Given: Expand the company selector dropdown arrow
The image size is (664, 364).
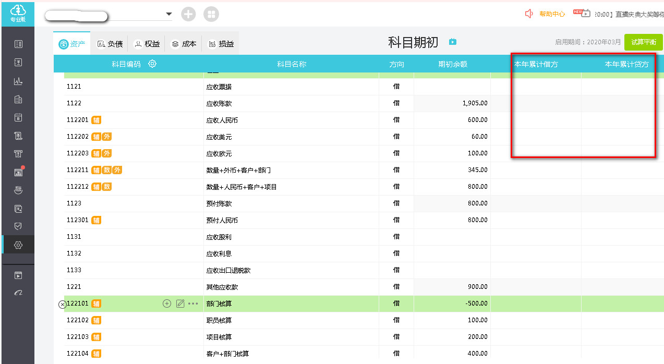Looking at the screenshot, I should [168, 14].
